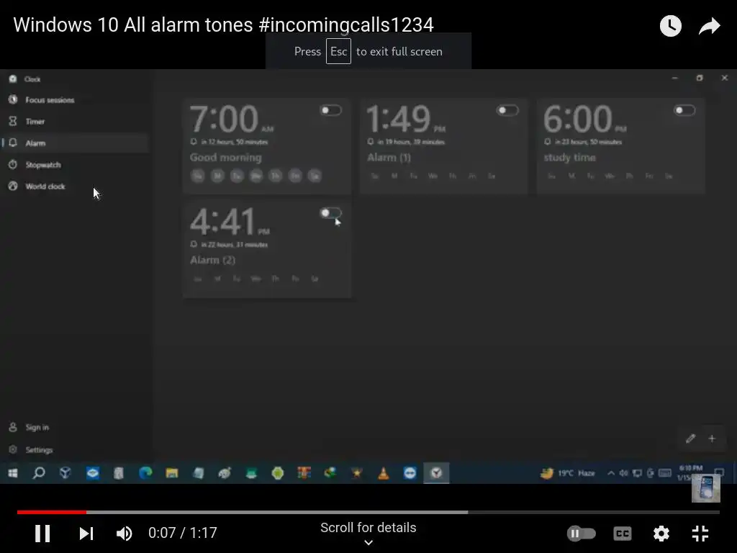Open File Explorer from the taskbar
The height and width of the screenshot is (553, 737).
(171, 473)
